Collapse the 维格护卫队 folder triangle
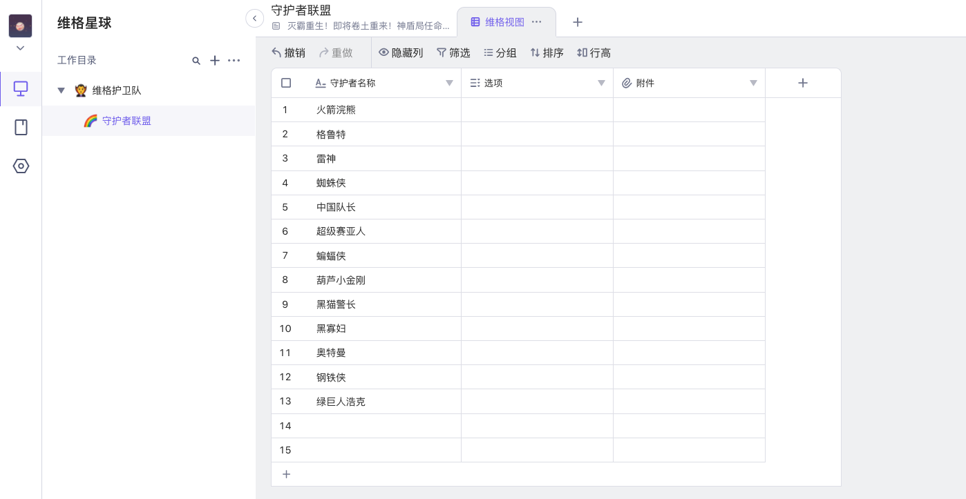The image size is (966, 499). pyautogui.click(x=61, y=90)
